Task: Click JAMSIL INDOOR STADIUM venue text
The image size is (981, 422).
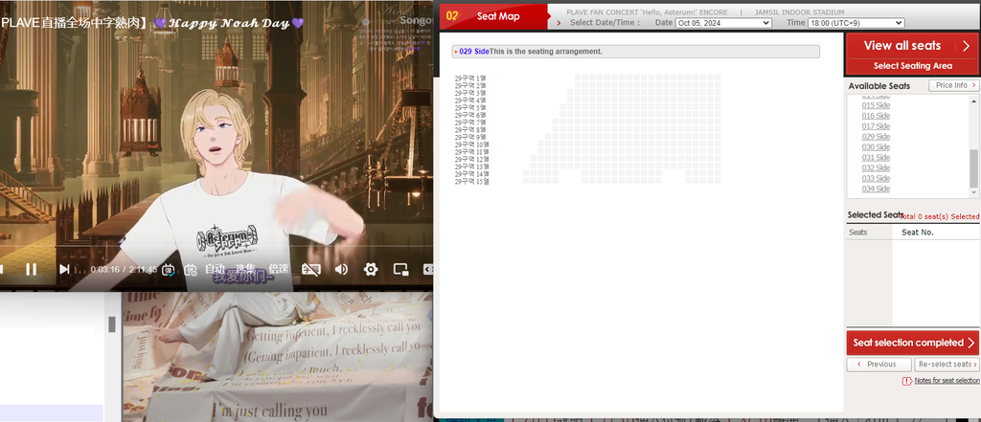Action: (x=799, y=11)
